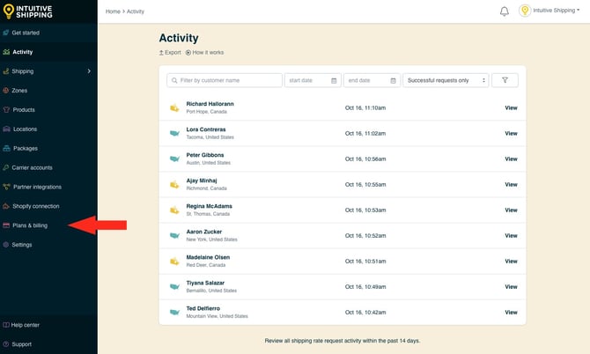
Task: Click the Intuitive Shipping logo
Action: 28,11
